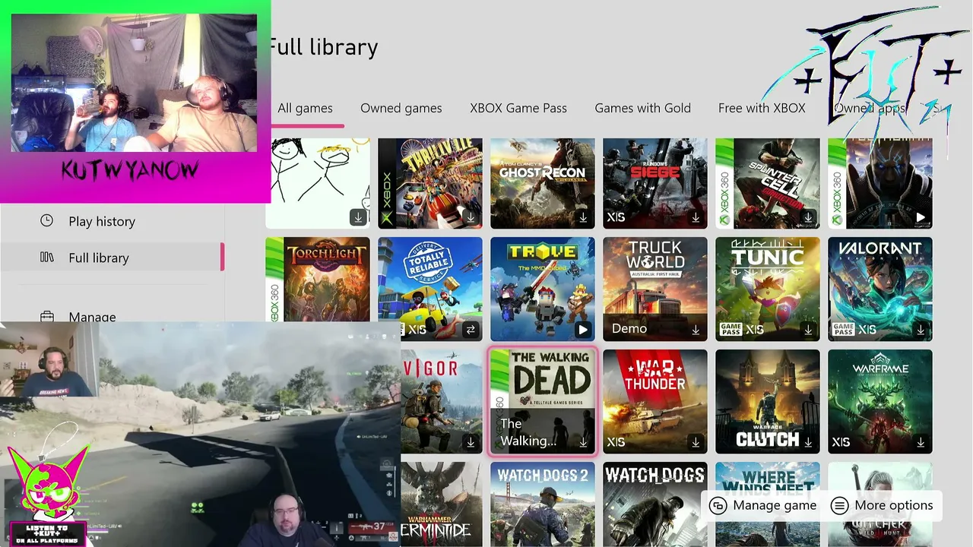The width and height of the screenshot is (973, 547).
Task: Open the Tunic game tile
Action: pyautogui.click(x=768, y=289)
